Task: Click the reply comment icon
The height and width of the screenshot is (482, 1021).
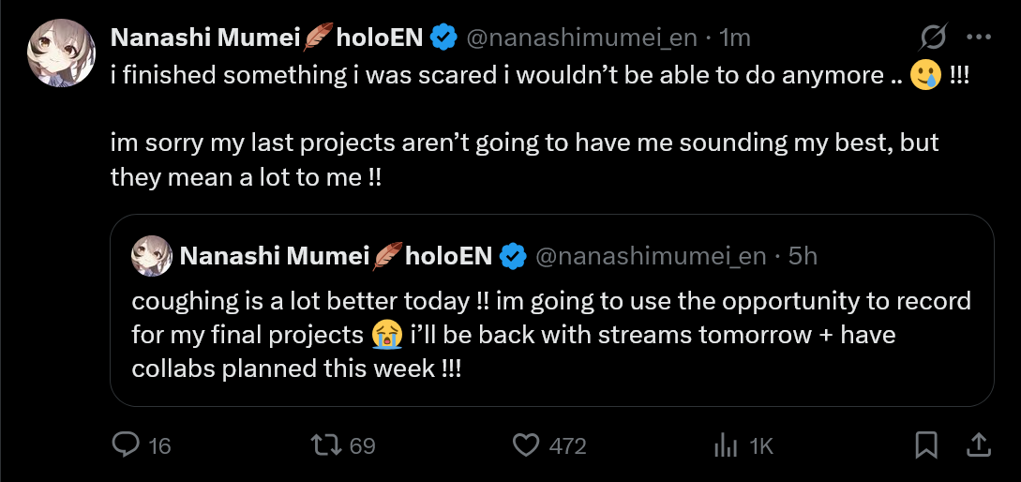Action: click(126, 445)
